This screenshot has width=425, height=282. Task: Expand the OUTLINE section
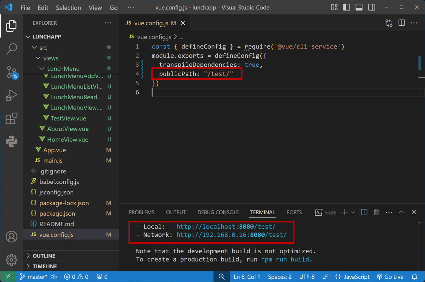pyautogui.click(x=71, y=256)
